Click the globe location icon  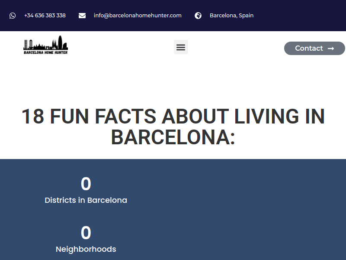(198, 16)
